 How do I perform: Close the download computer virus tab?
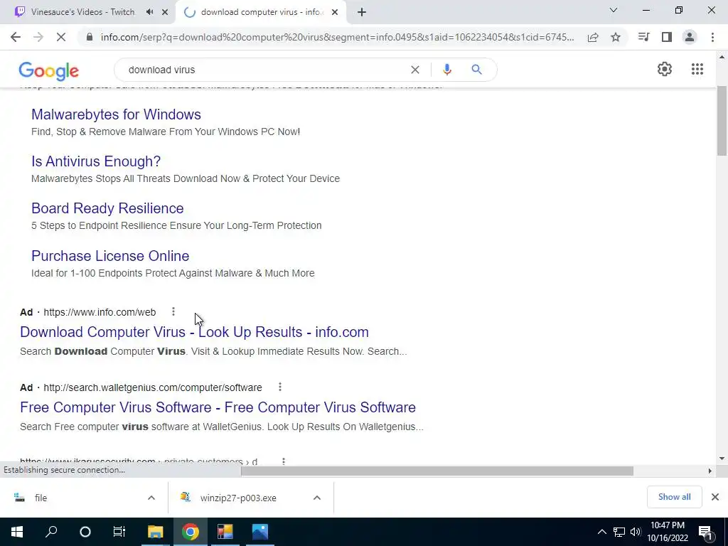point(335,13)
